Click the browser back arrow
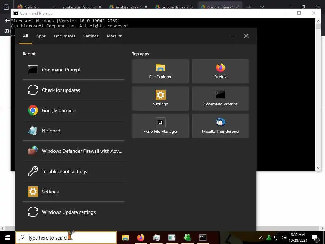The height and width of the screenshot is (244, 325). [x=8, y=21]
